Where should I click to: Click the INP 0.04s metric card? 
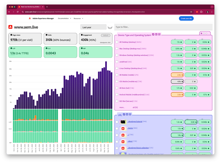96,52
